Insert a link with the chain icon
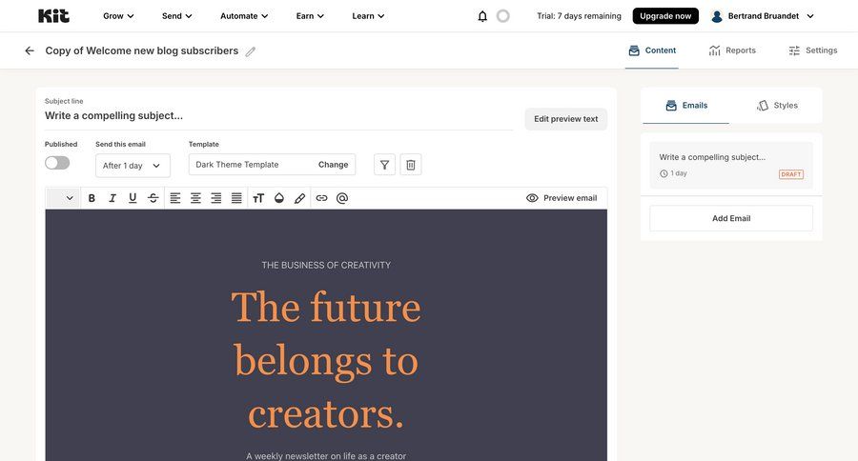Viewport: 858px width, 461px height. (322, 198)
